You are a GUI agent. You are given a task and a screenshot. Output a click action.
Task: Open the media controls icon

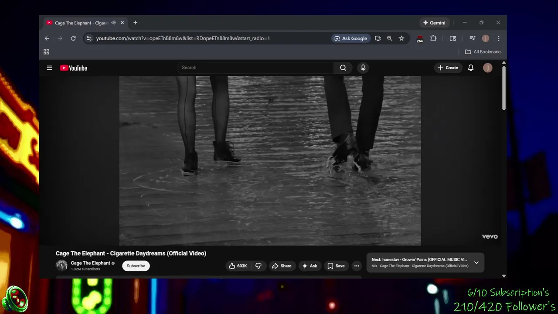click(x=472, y=38)
